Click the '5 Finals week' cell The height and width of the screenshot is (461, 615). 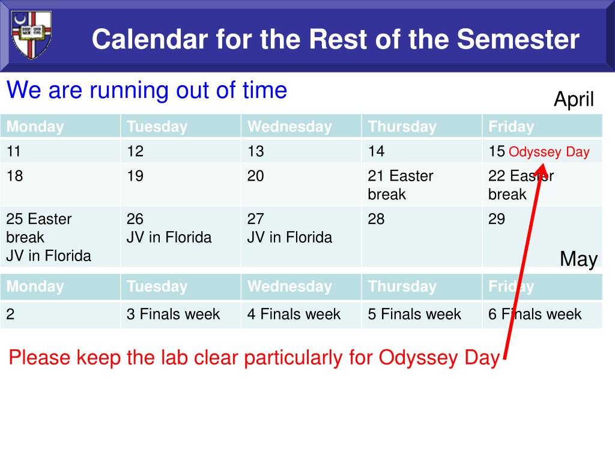click(x=422, y=315)
